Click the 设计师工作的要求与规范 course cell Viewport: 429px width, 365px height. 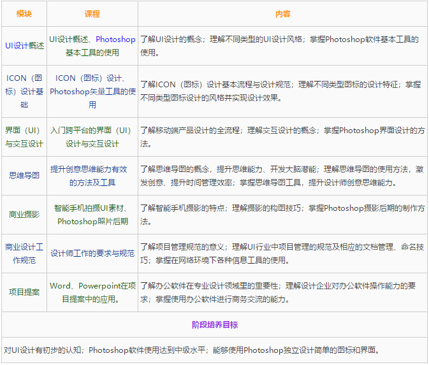(92, 254)
